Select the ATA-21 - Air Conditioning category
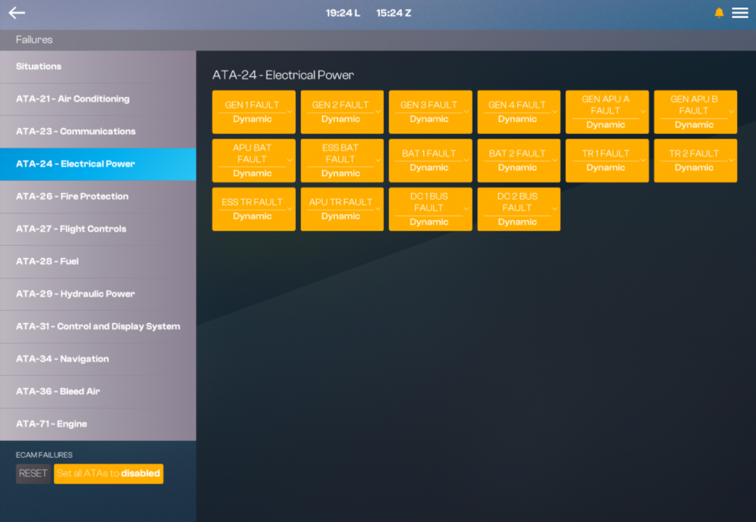756x522 pixels. [x=98, y=99]
